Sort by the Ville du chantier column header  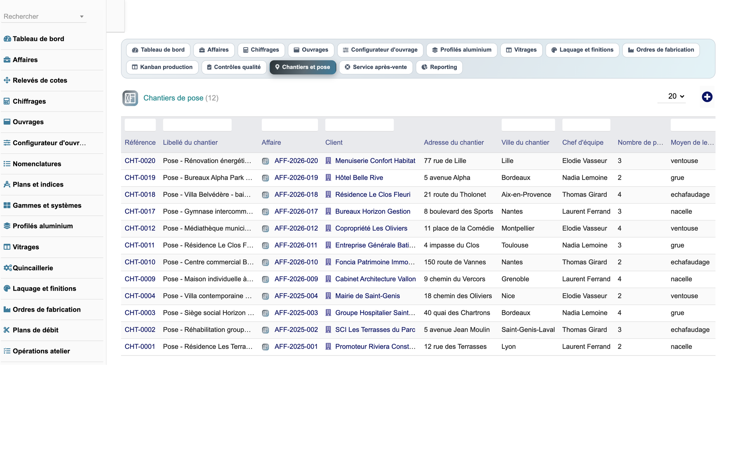point(525,142)
